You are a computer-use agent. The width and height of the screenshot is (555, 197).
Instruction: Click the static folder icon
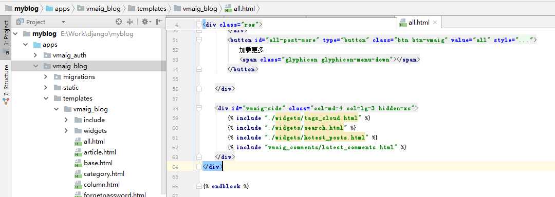[58, 88]
